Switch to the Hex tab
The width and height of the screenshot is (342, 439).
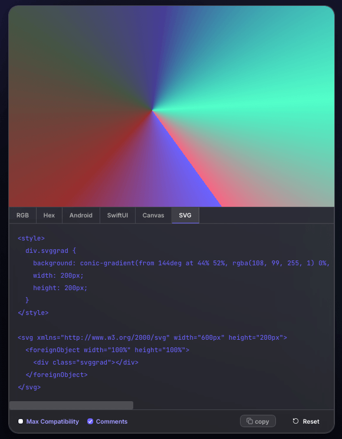click(x=49, y=215)
